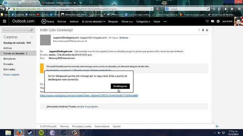The width and height of the screenshot is (243, 136).
Task: Click the sender avatar placeholder
Action: coord(45,40)
